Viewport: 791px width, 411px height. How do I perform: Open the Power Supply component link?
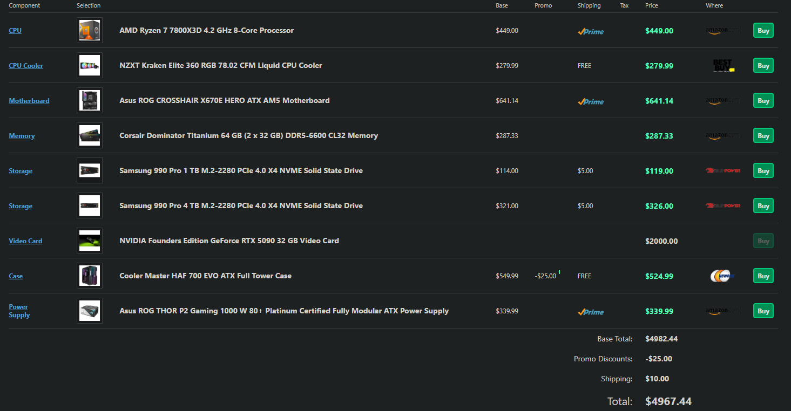click(19, 311)
